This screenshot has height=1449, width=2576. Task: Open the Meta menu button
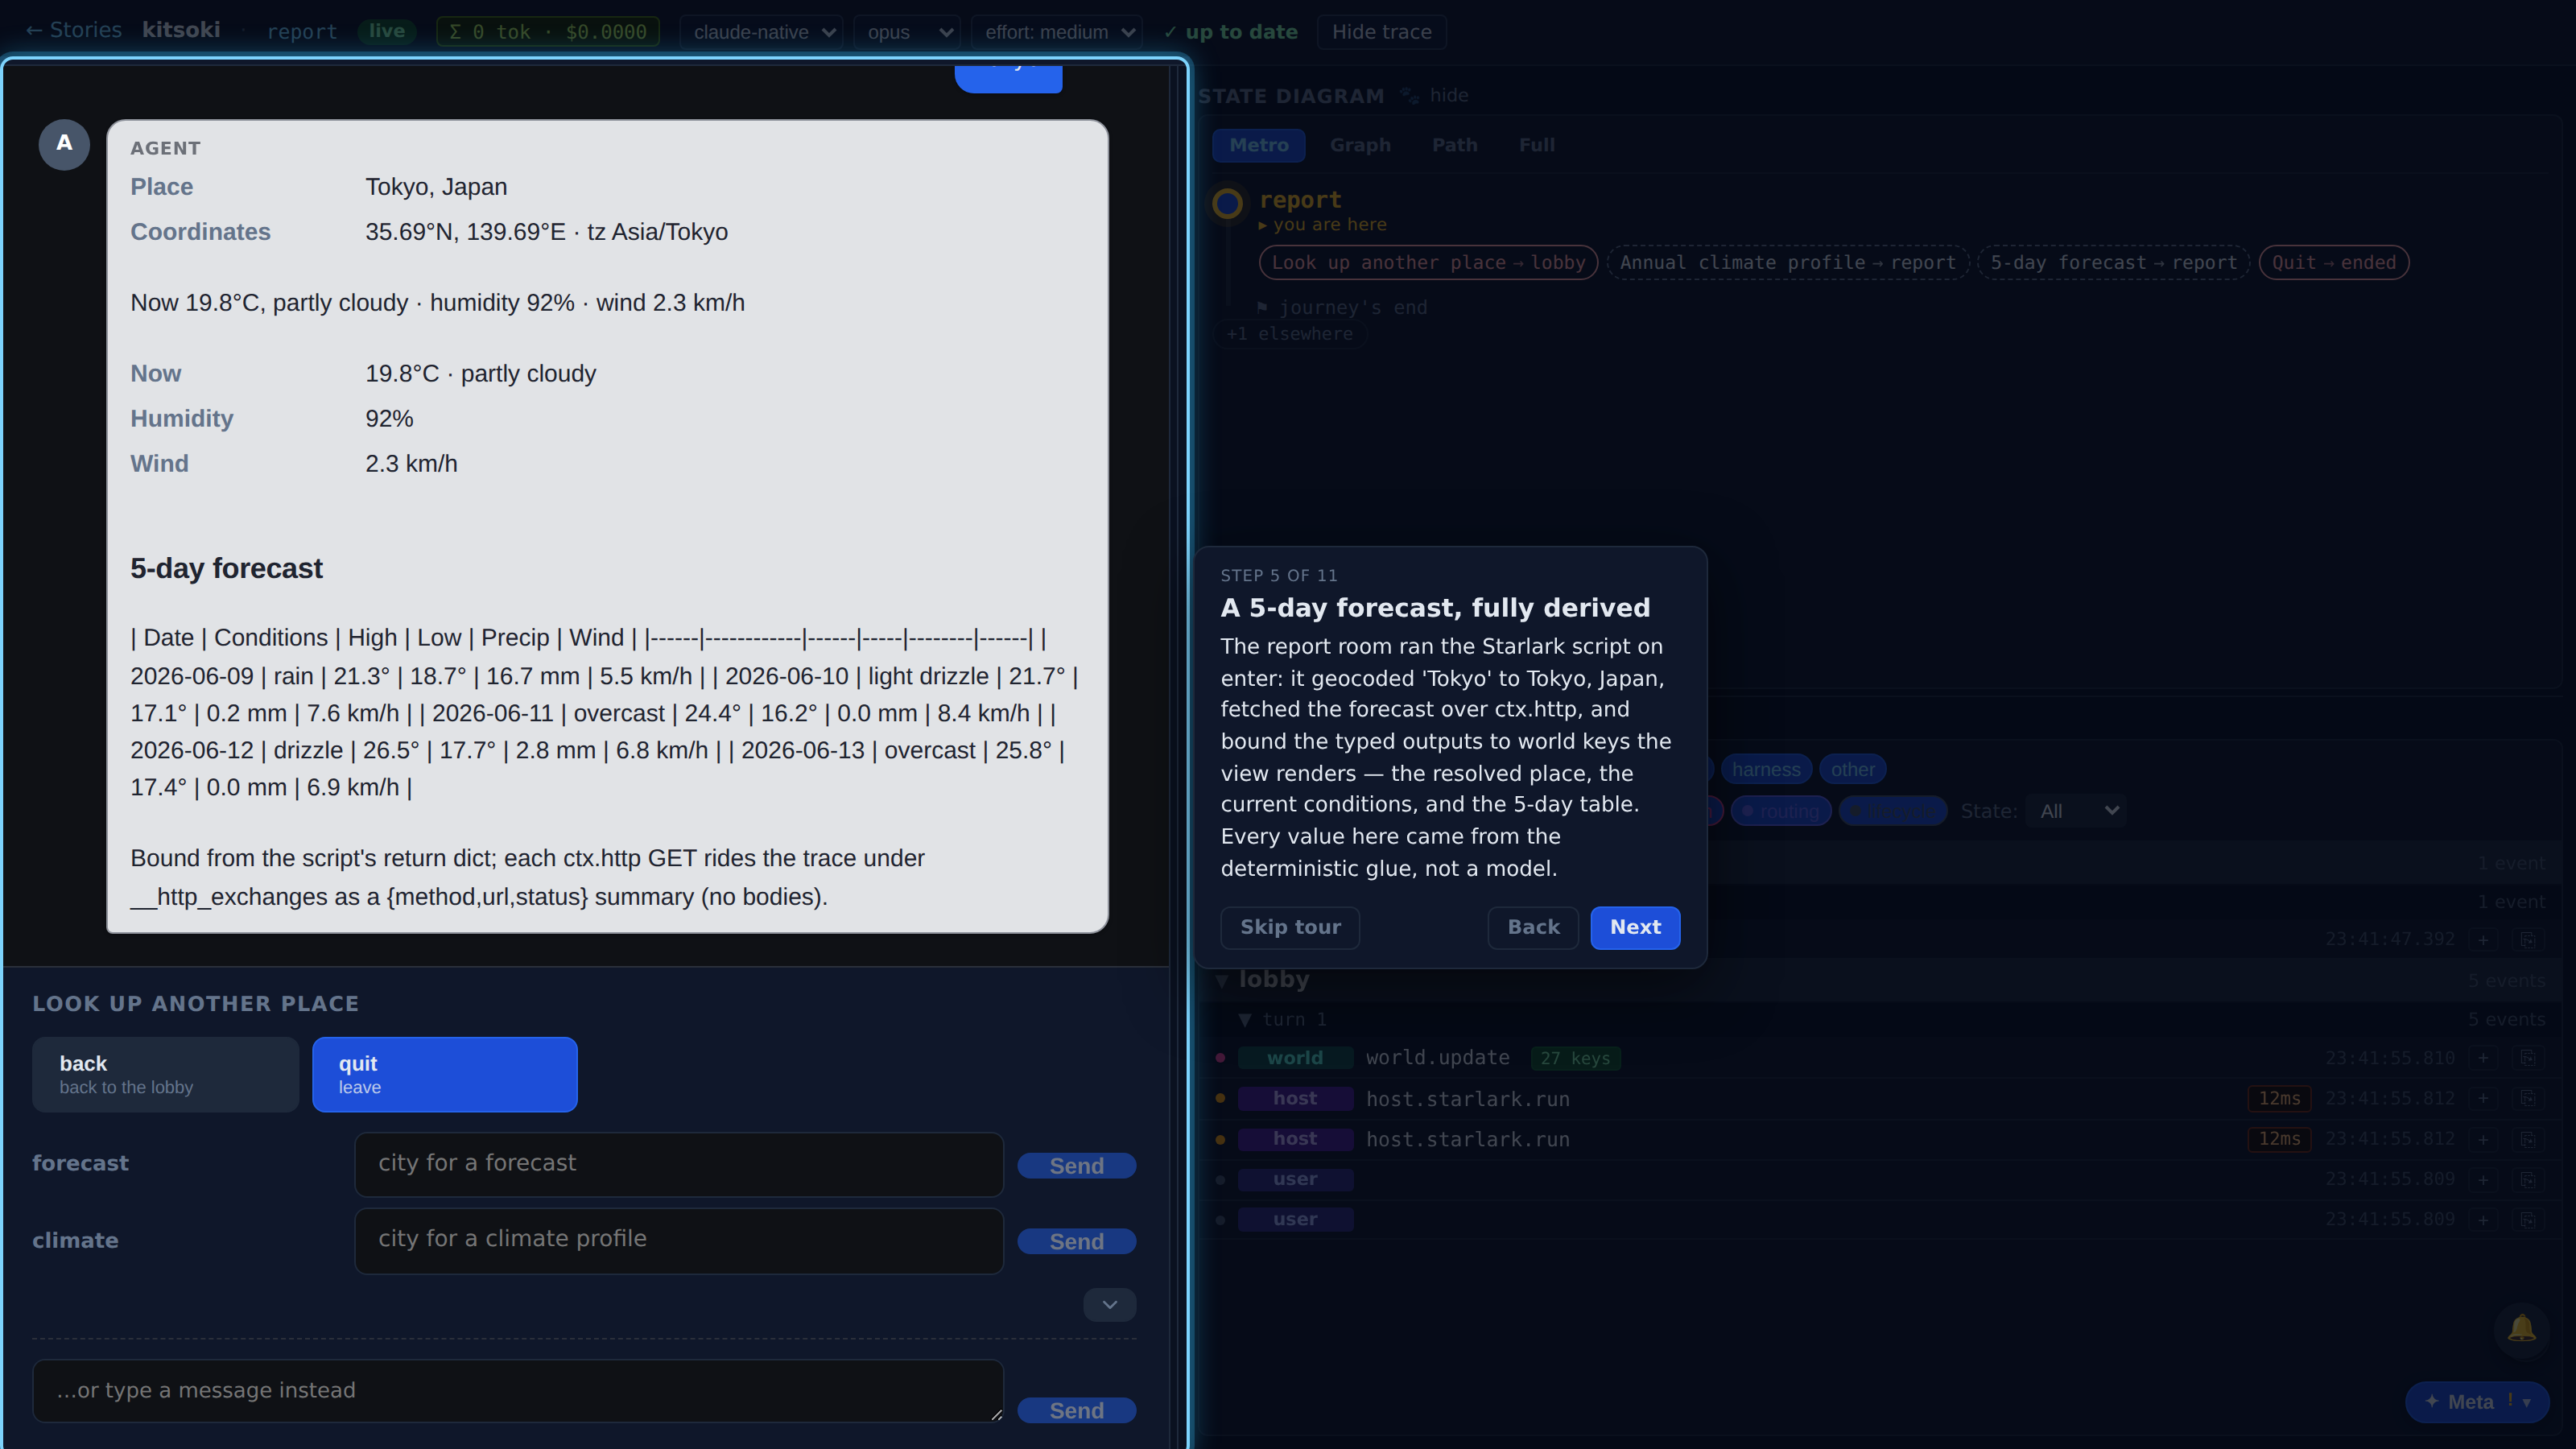click(x=2476, y=1402)
